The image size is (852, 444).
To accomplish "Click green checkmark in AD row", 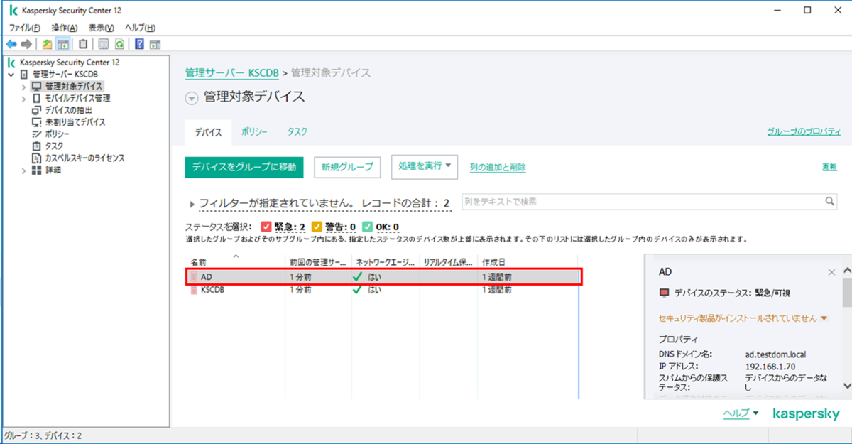I will 359,277.
